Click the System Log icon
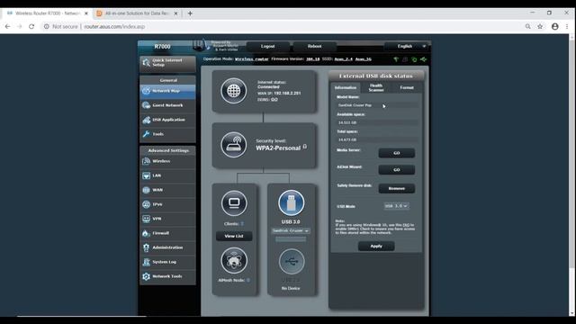 [x=146, y=262]
